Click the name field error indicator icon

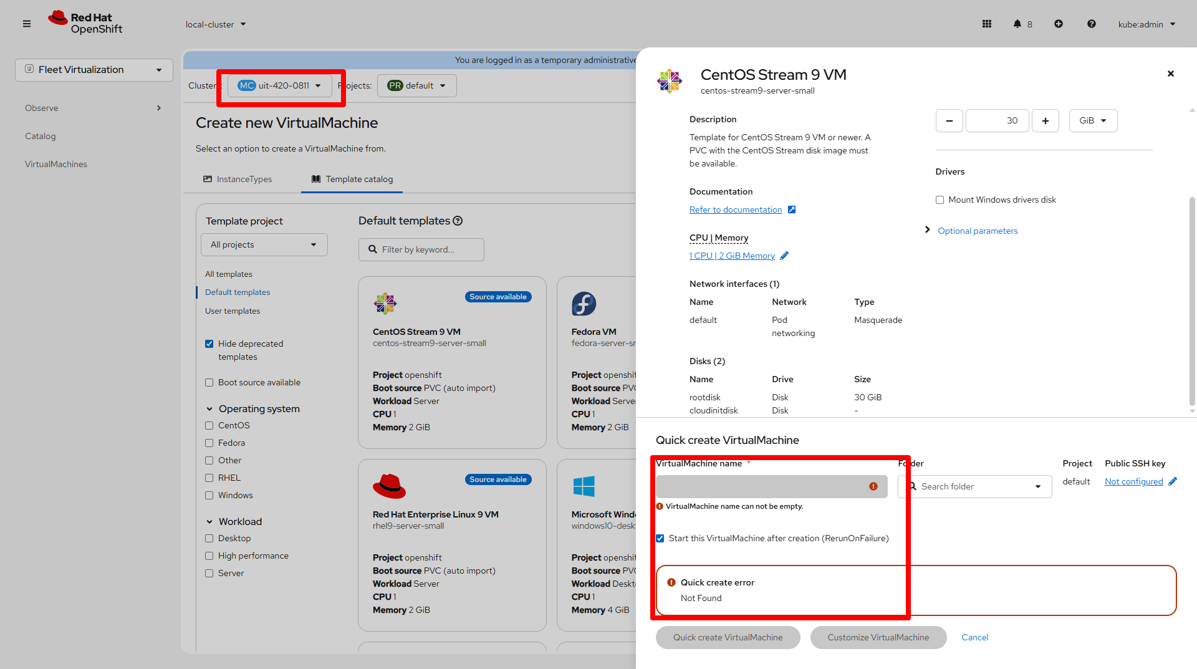pos(873,486)
